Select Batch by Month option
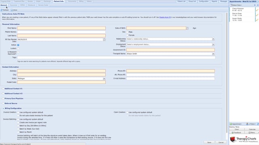 click(x=18, y=132)
